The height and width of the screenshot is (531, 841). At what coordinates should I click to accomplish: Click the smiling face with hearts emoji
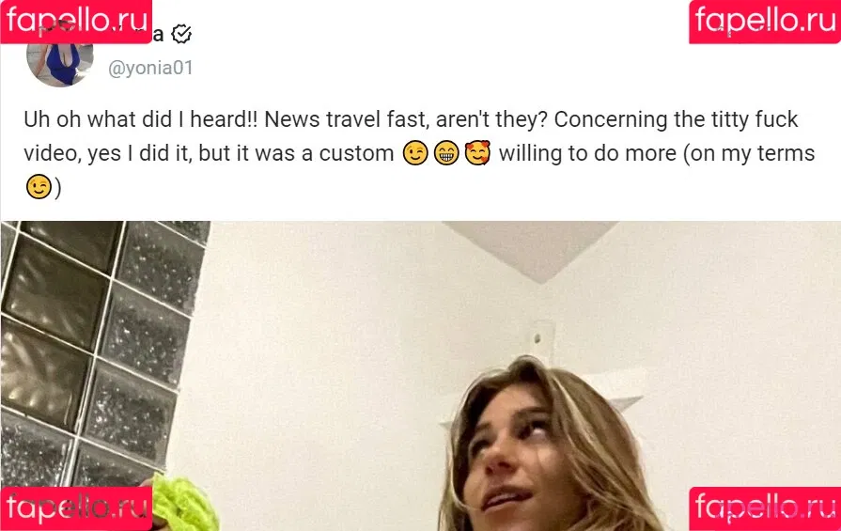click(477, 153)
